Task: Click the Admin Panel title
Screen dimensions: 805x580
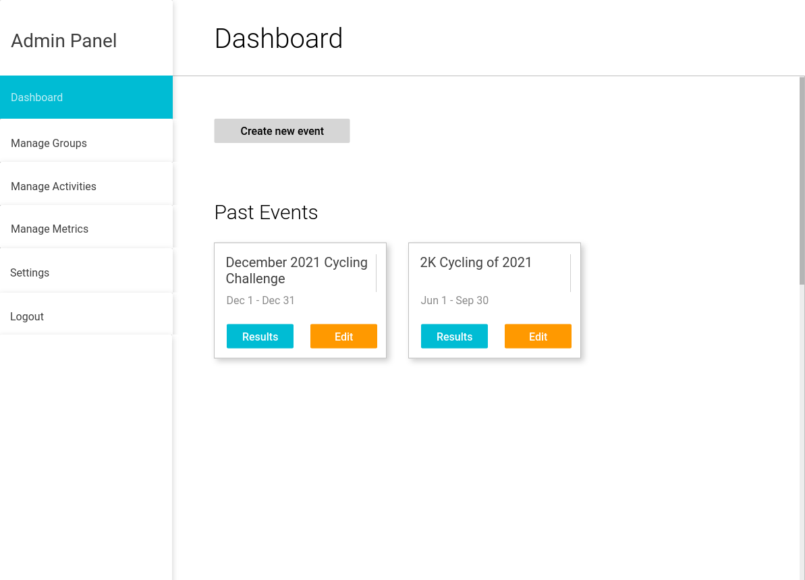Action: click(64, 40)
